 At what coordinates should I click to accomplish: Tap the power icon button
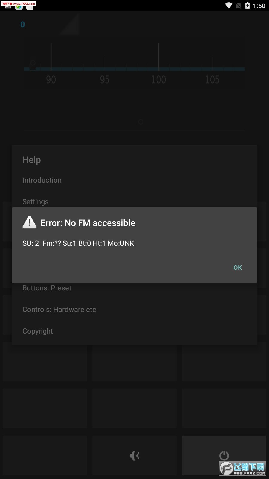pyautogui.click(x=224, y=455)
